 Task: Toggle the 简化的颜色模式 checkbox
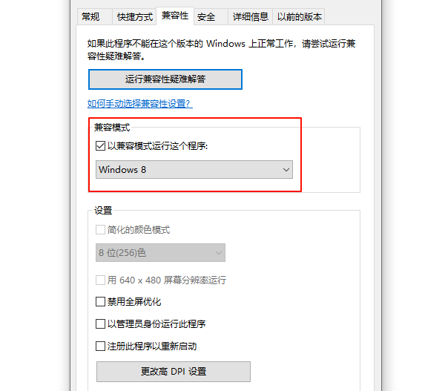click(101, 230)
